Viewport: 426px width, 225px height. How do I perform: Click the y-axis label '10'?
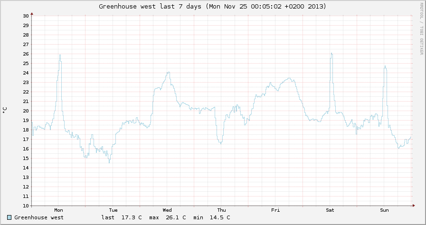26,206
